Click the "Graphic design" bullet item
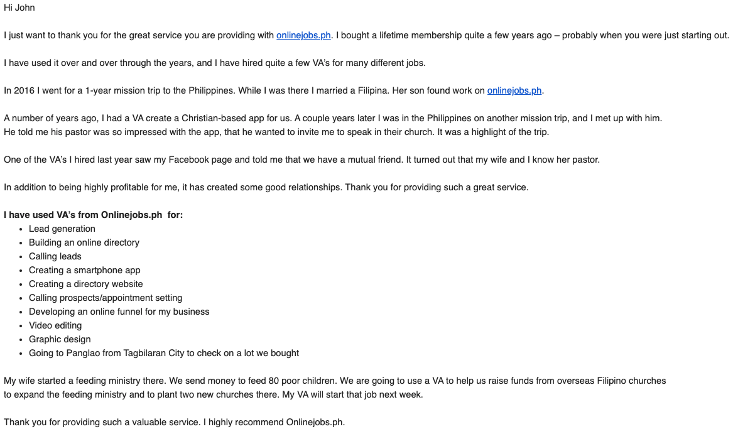The image size is (733, 429). click(x=60, y=339)
